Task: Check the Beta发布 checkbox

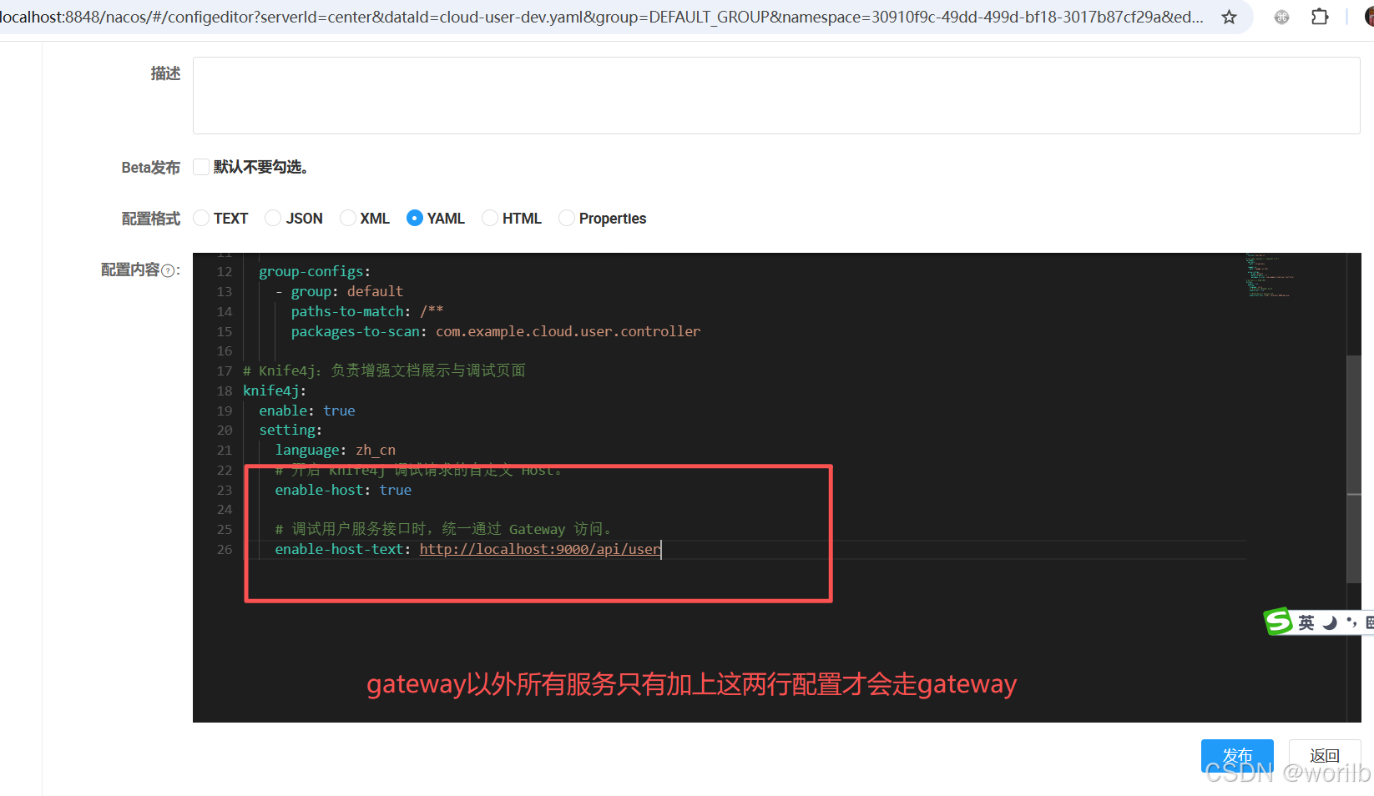Action: pos(201,167)
